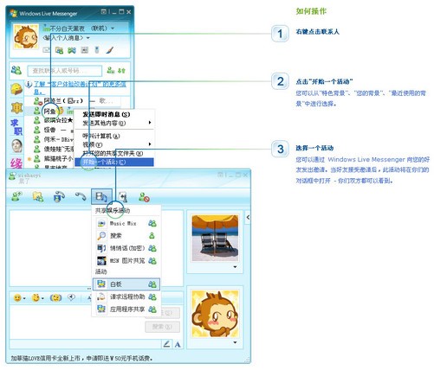The width and height of the screenshot is (434, 370).
Task: Click the paintbrush color scheme icon
Action: pyautogui.click(x=109, y=50)
